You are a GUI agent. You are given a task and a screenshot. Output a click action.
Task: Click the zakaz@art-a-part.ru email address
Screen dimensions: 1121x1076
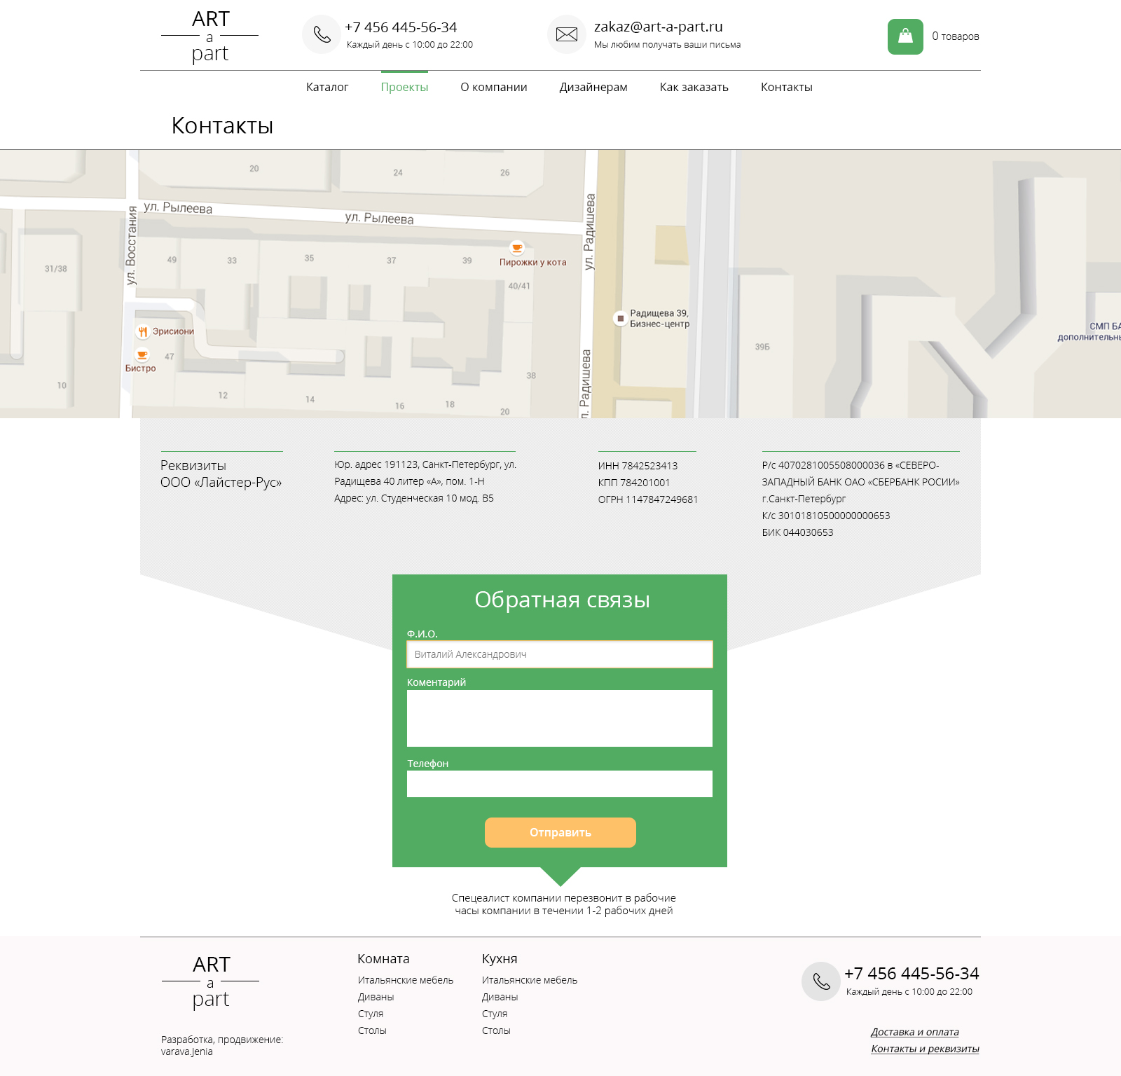[659, 27]
